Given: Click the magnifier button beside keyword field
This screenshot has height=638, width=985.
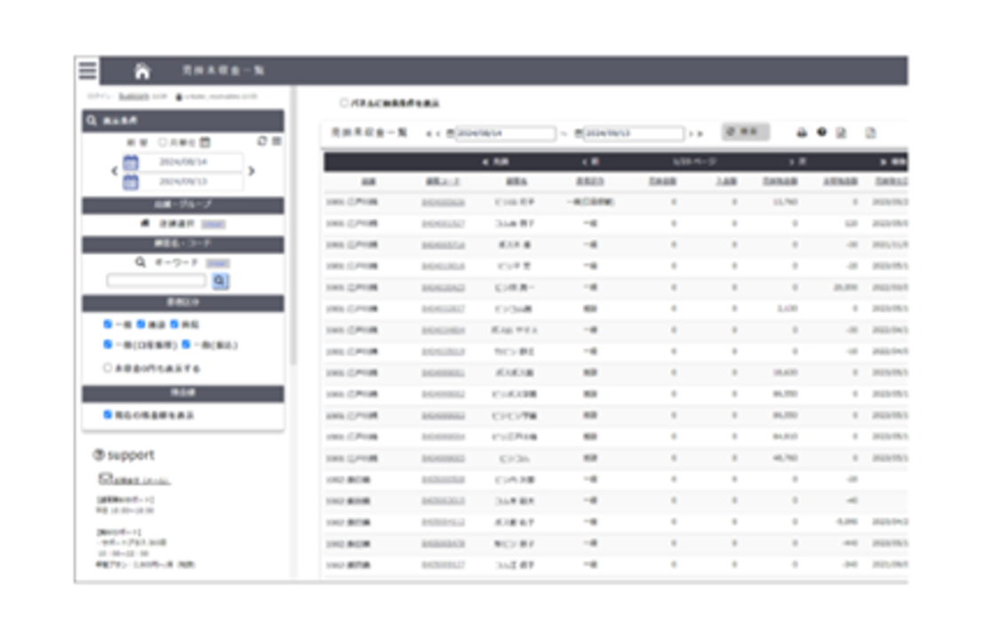Looking at the screenshot, I should (x=220, y=280).
